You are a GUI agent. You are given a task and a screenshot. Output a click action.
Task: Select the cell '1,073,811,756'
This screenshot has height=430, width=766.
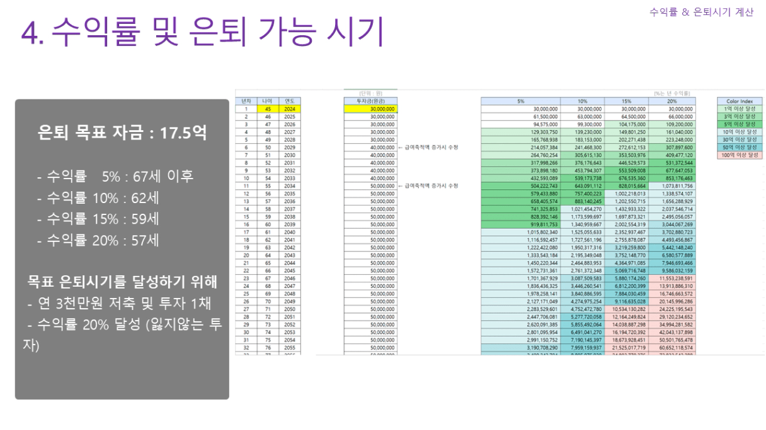click(672, 185)
